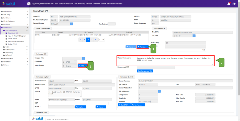Go to last page of table
The width and height of the screenshot is (240, 121).
click(x=96, y=40)
